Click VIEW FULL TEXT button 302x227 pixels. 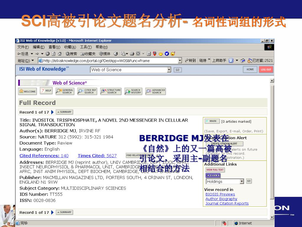point(215,170)
